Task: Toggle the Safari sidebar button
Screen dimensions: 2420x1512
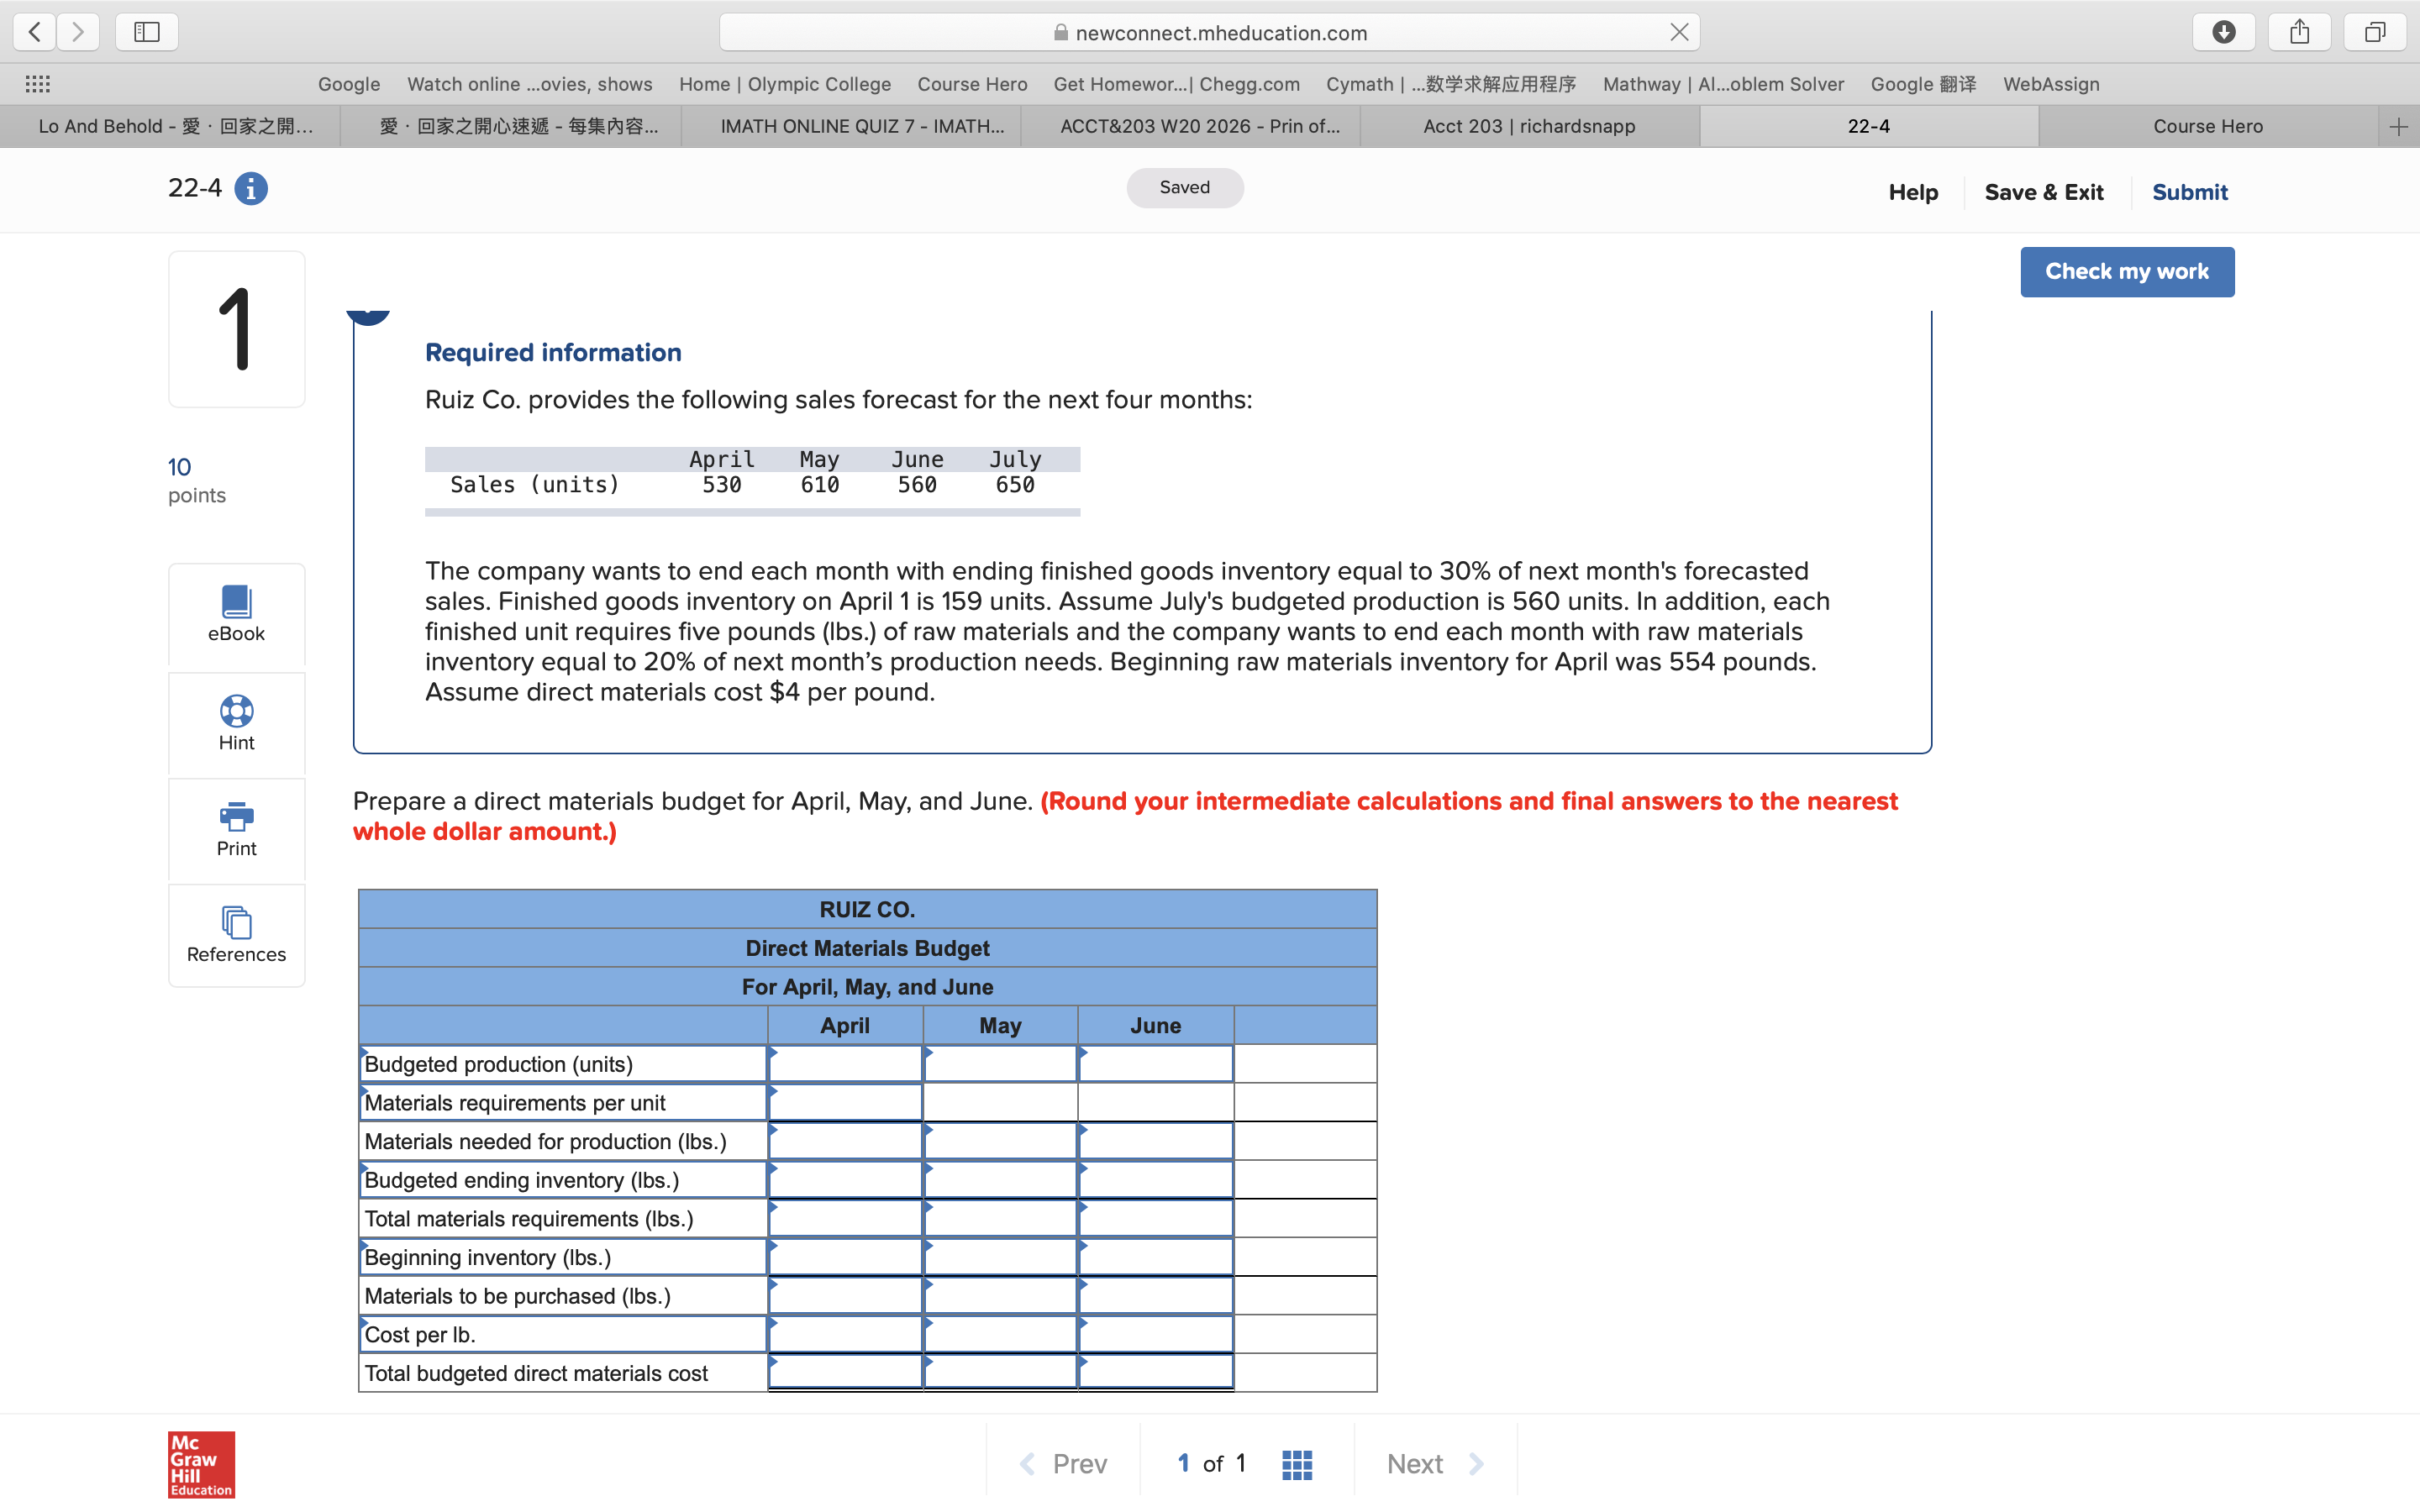Action: click(x=147, y=32)
